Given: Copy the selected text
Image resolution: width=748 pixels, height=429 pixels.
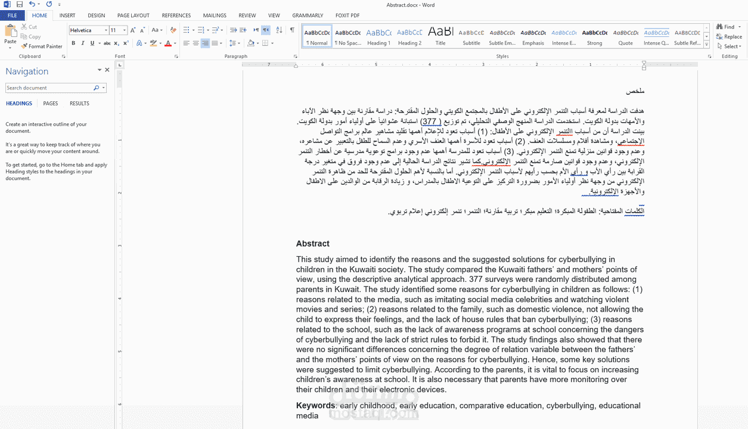Looking at the screenshot, I should 30,36.
